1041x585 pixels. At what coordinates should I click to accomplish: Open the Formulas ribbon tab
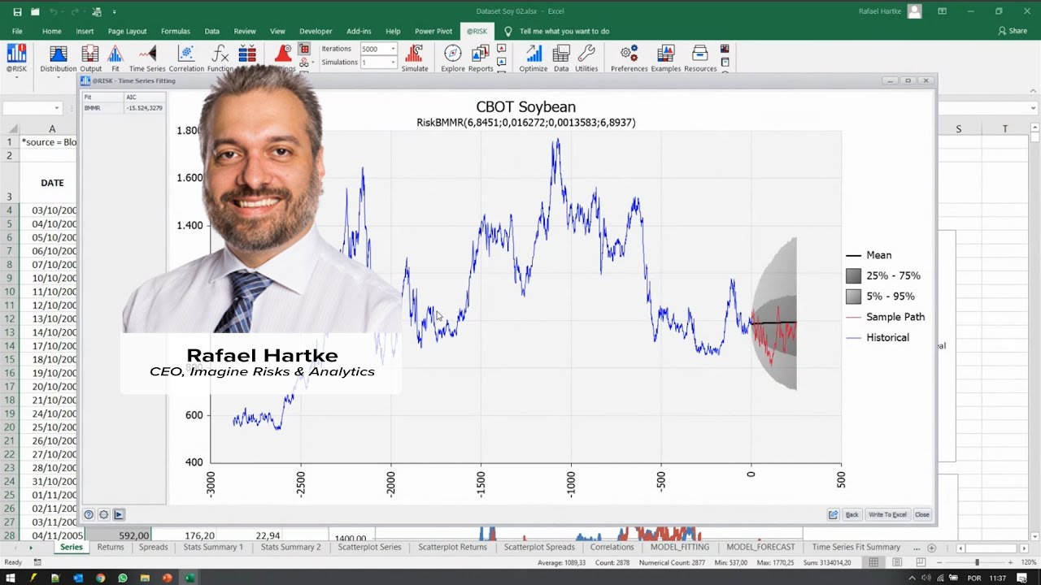tap(176, 31)
